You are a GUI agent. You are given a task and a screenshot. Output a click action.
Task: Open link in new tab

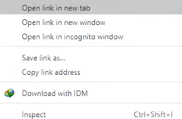[56, 8]
